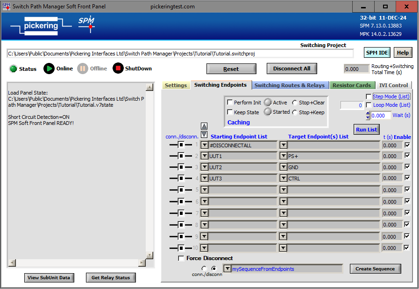The width and height of the screenshot is (419, 289).
Task: Click the red ShutDown stop icon
Action: 118,69
